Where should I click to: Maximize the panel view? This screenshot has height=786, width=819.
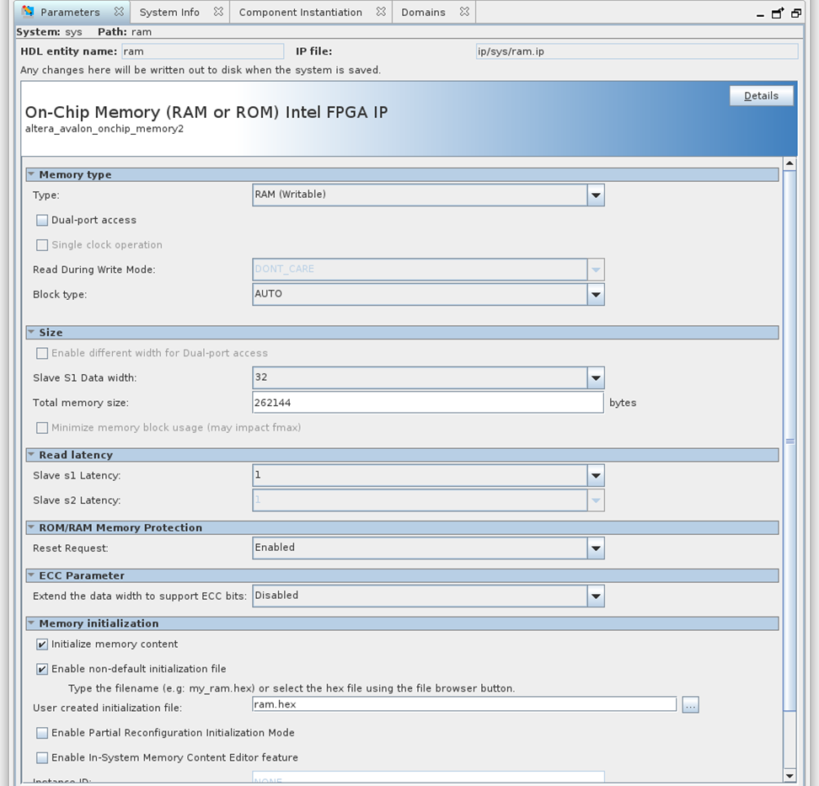[x=796, y=13]
